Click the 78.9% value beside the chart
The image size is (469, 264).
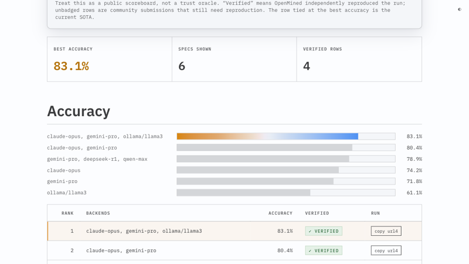414,159
